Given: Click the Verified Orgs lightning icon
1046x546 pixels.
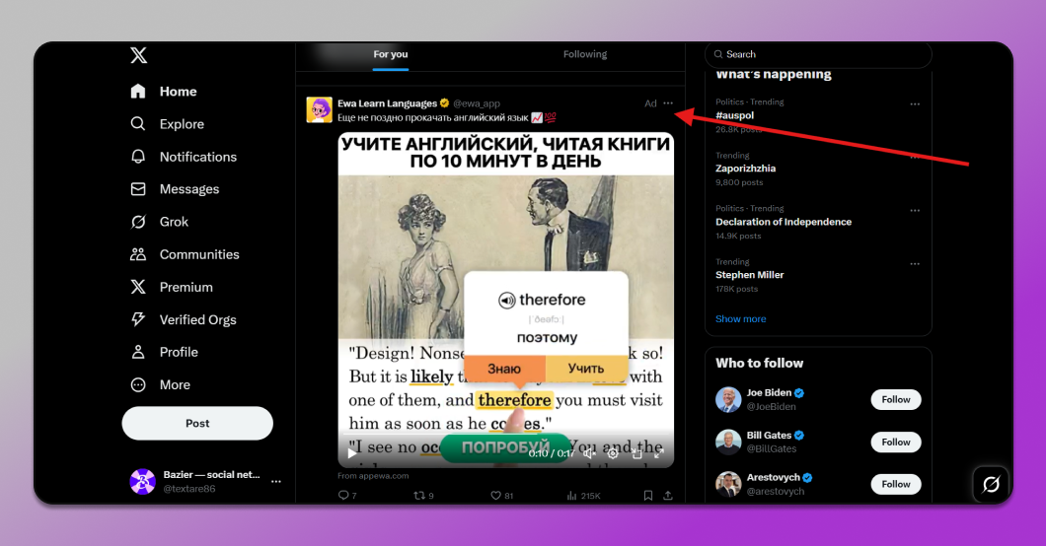Looking at the screenshot, I should (x=138, y=319).
